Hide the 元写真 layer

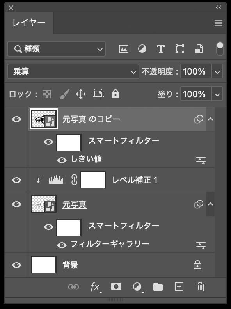pyautogui.click(x=16, y=204)
